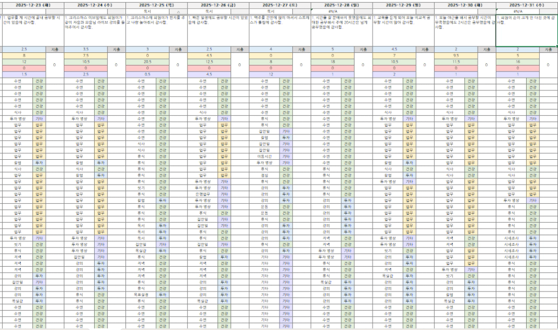Click the 집안일 activity cell under 2025-12-23
The width and height of the screenshot is (558, 330).
[x=18, y=282]
